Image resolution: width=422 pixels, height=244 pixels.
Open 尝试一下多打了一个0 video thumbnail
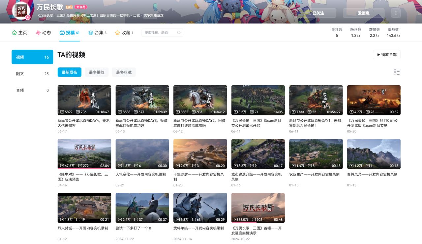point(142,208)
